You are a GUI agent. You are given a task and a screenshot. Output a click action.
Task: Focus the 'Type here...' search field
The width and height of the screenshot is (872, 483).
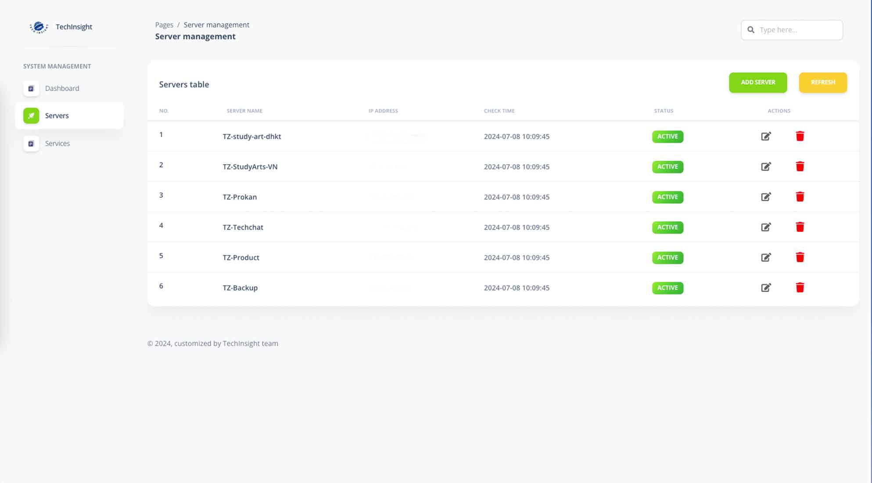point(792,30)
